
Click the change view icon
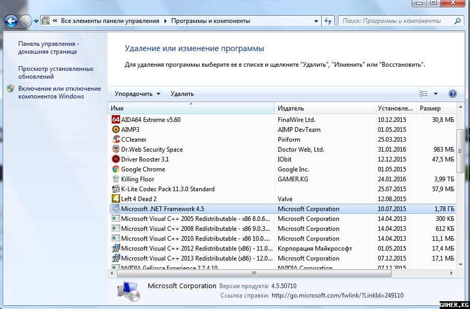click(423, 94)
